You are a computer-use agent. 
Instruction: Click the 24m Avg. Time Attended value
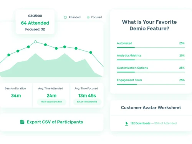[x=51, y=96]
